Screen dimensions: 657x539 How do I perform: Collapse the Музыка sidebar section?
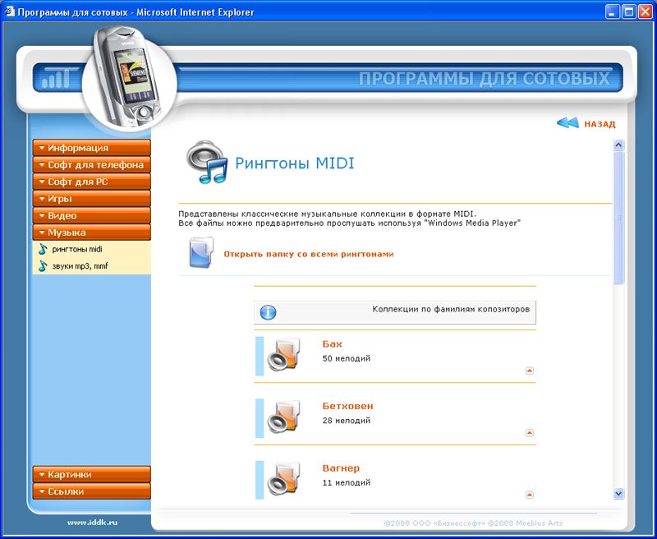click(91, 233)
